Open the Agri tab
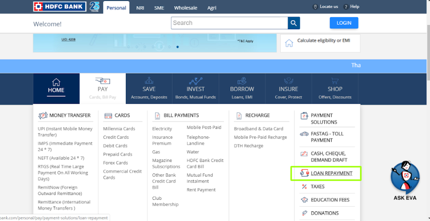Viewport: 430px width, 221px height. (212, 8)
